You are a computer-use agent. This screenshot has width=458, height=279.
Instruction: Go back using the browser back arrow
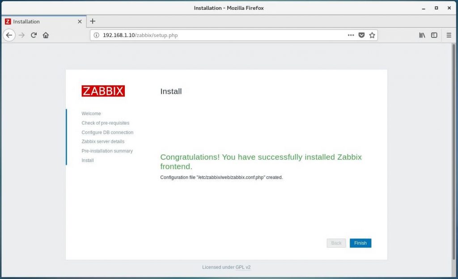click(9, 35)
